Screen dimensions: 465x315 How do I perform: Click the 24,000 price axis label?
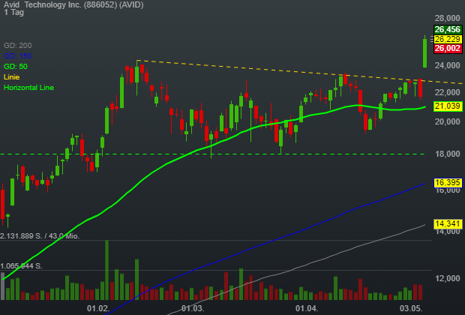click(x=447, y=65)
